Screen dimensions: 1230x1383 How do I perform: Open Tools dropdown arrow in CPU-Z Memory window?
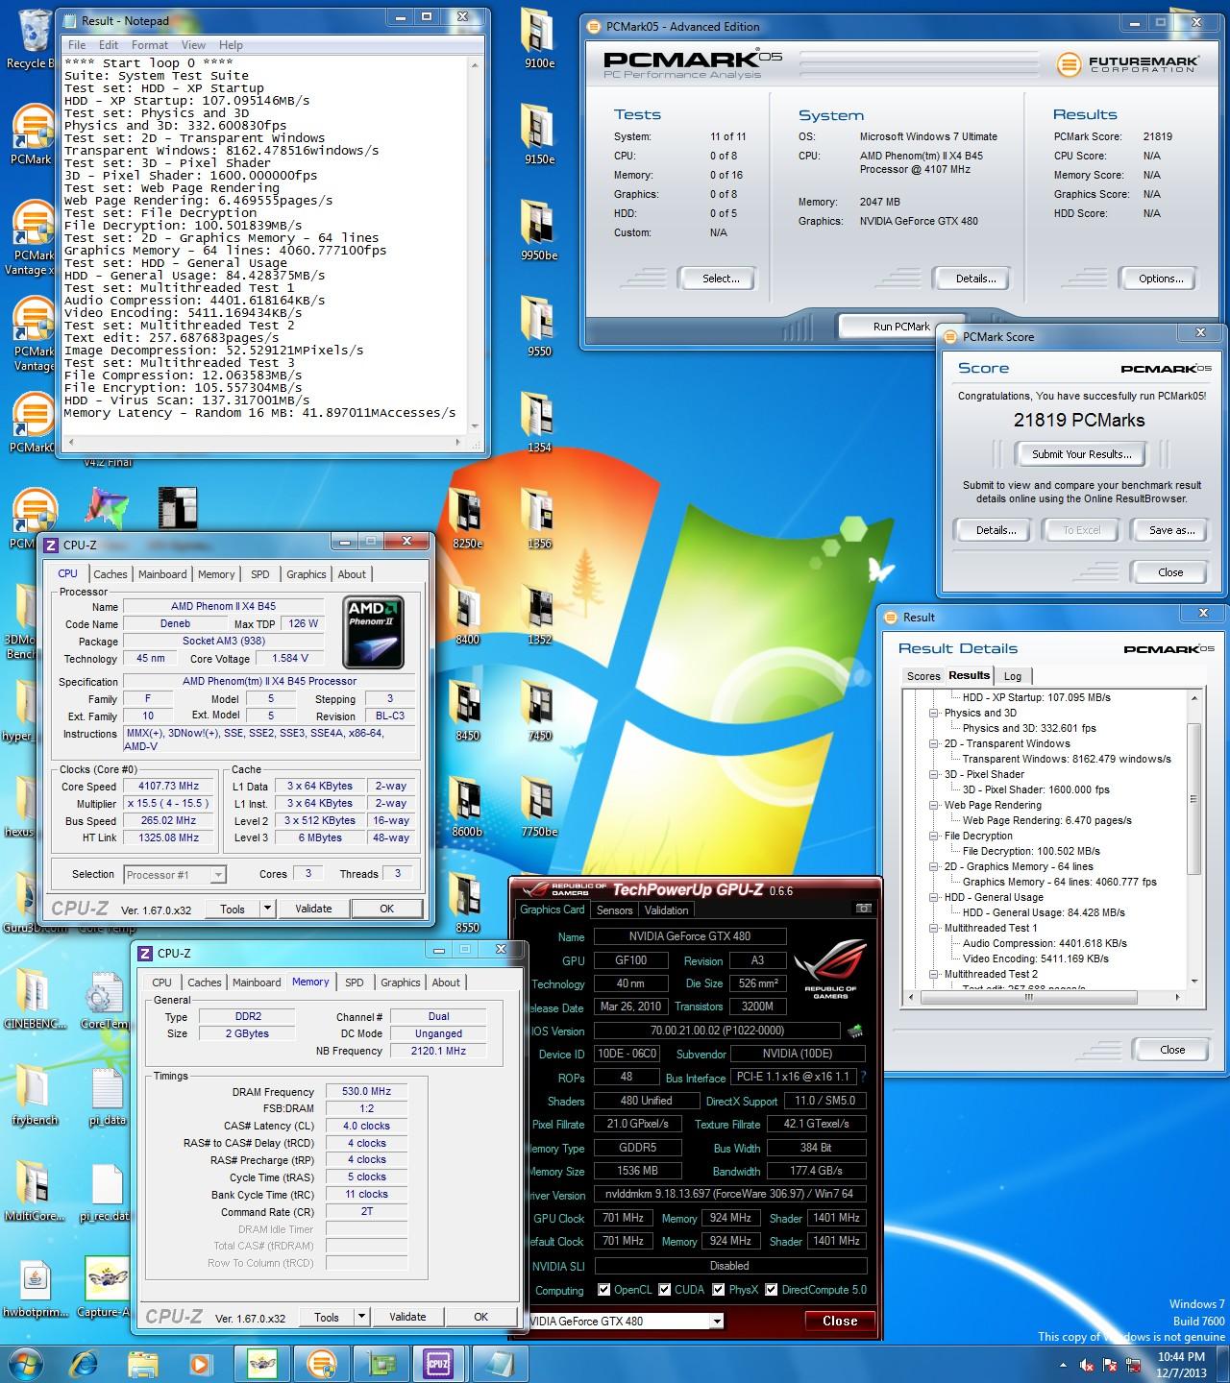pos(361,1317)
